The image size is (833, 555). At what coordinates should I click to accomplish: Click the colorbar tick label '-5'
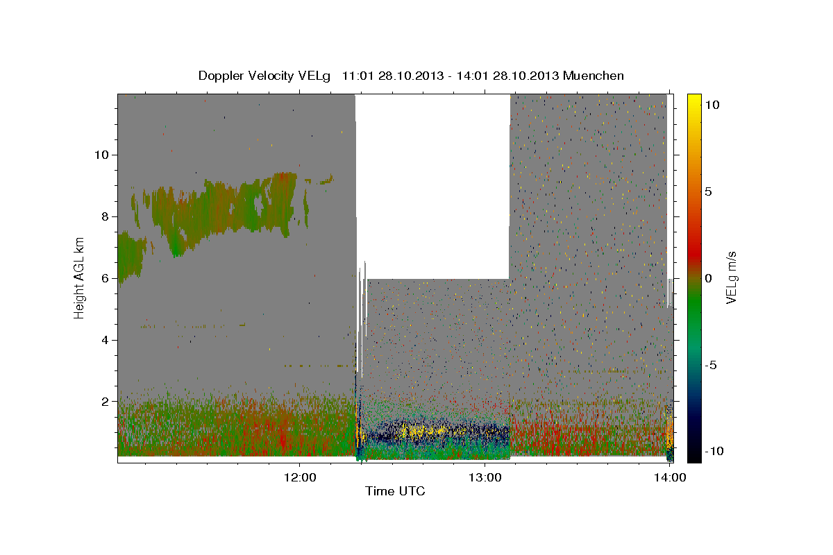(x=712, y=365)
